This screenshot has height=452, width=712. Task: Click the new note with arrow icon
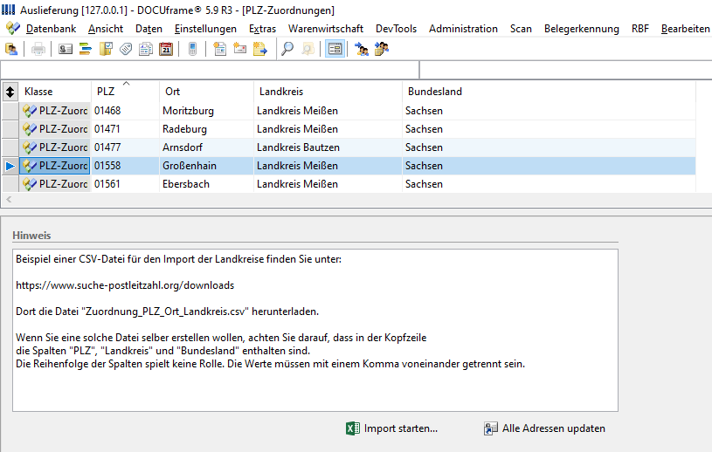(260, 49)
